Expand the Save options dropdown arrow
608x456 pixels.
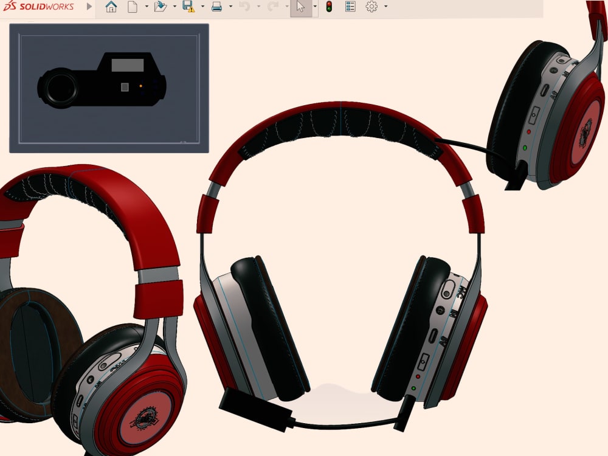203,7
